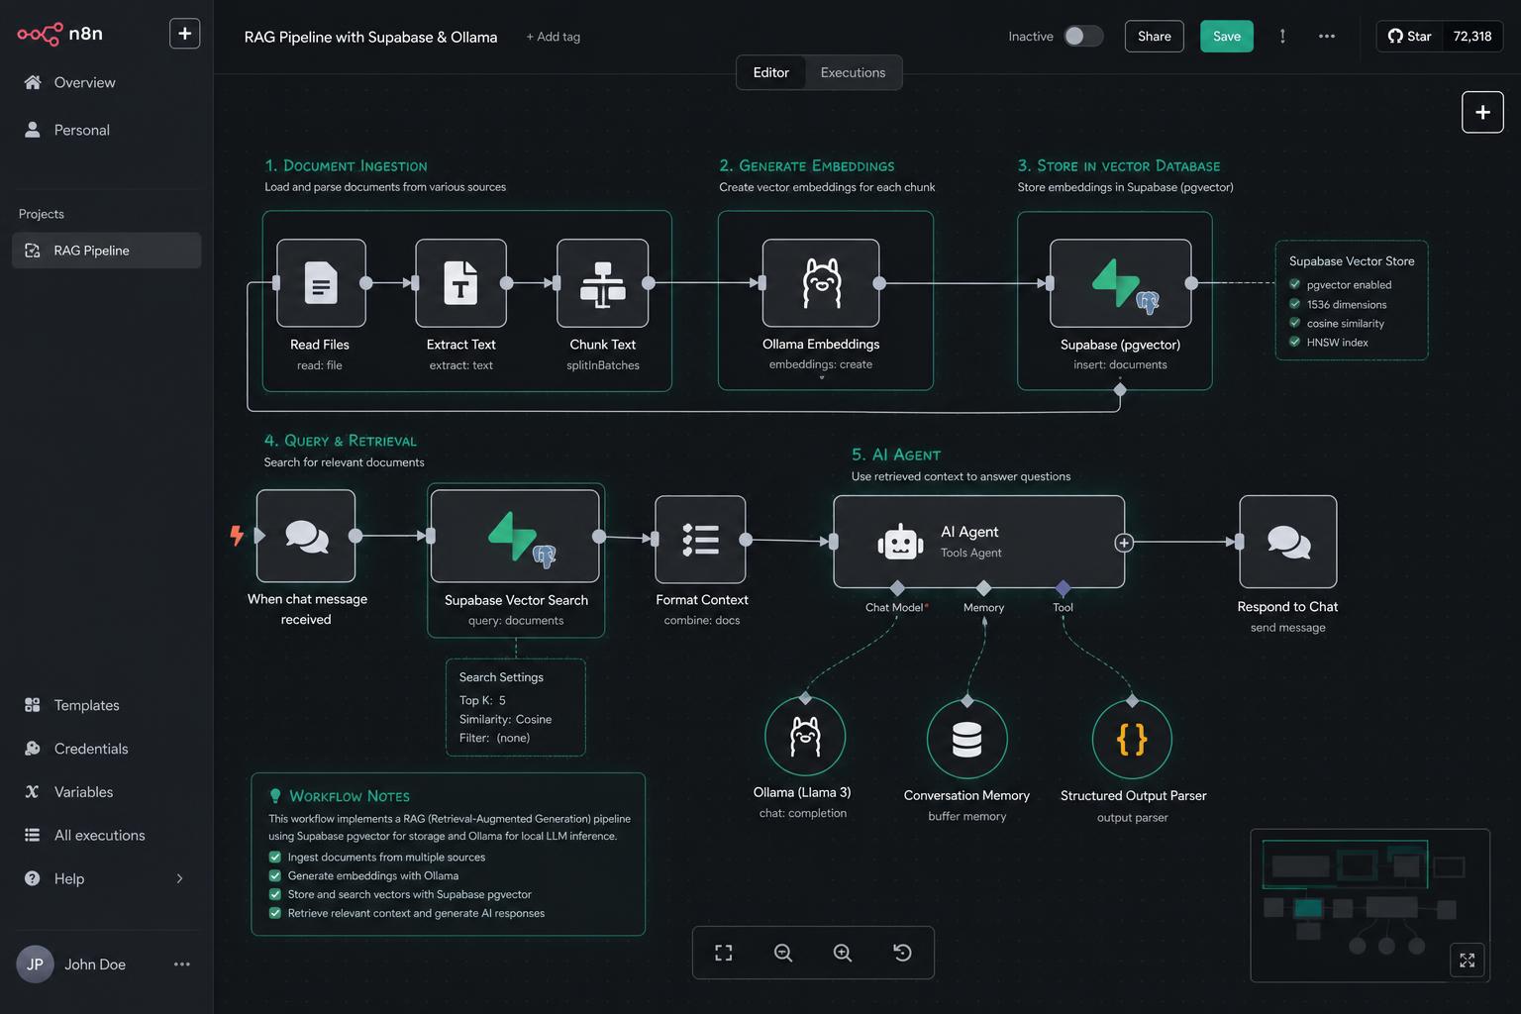Image resolution: width=1521 pixels, height=1014 pixels.
Task: Reset canvas zoom icon
Action: pos(902,953)
